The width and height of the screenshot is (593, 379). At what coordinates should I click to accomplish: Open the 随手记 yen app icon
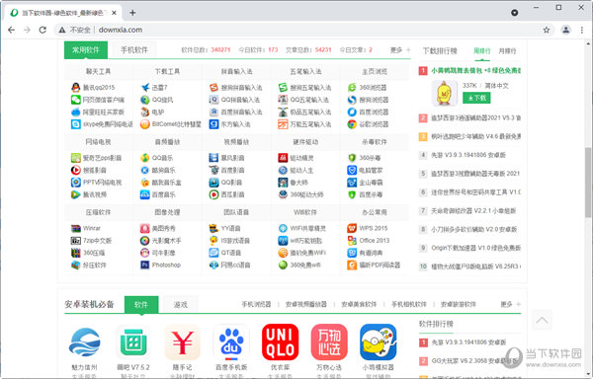[x=182, y=342]
